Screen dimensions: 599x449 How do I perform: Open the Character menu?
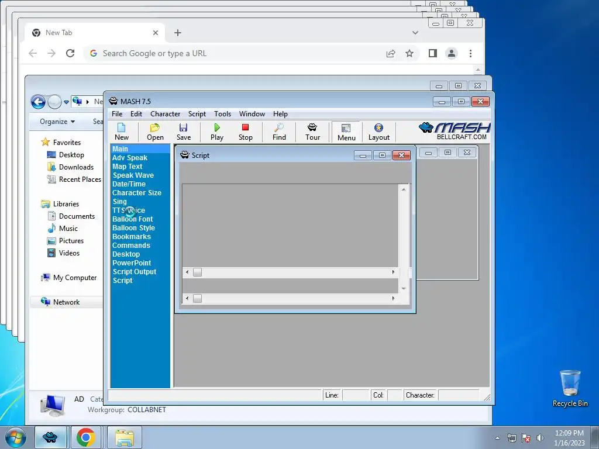(x=165, y=114)
